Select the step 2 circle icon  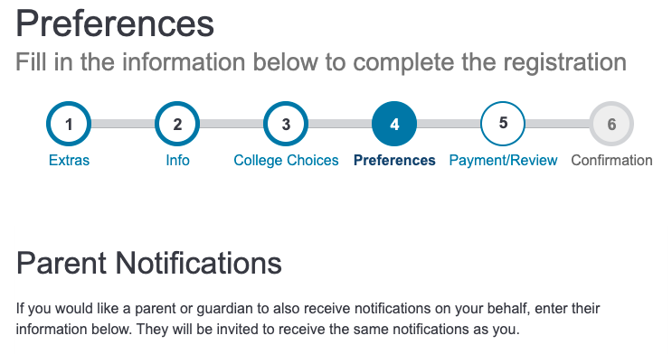point(177,124)
